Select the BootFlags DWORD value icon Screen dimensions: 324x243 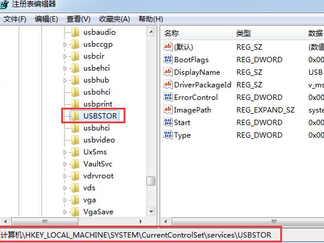coord(168,59)
